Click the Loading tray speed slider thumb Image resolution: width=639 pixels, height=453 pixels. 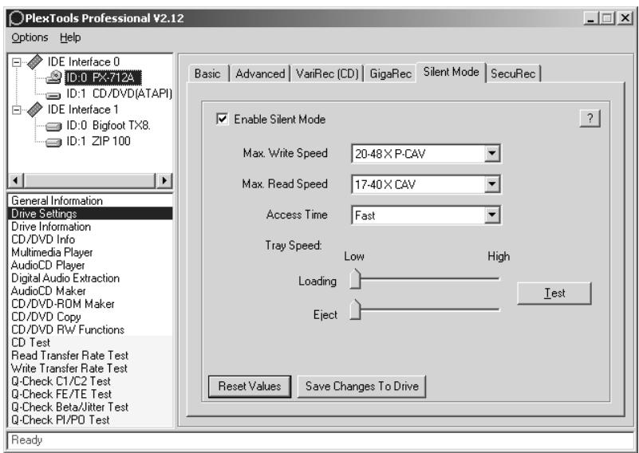tap(355, 278)
